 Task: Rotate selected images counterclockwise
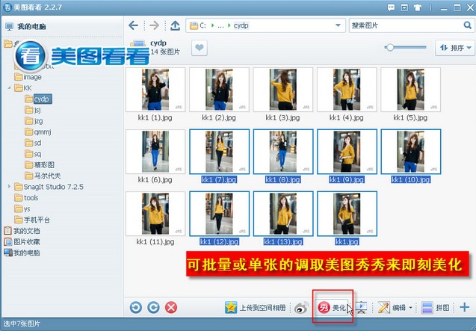136,307
